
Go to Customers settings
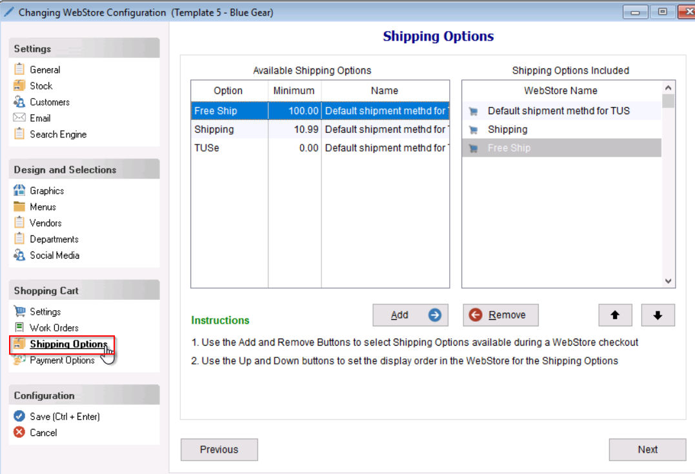[x=49, y=102]
